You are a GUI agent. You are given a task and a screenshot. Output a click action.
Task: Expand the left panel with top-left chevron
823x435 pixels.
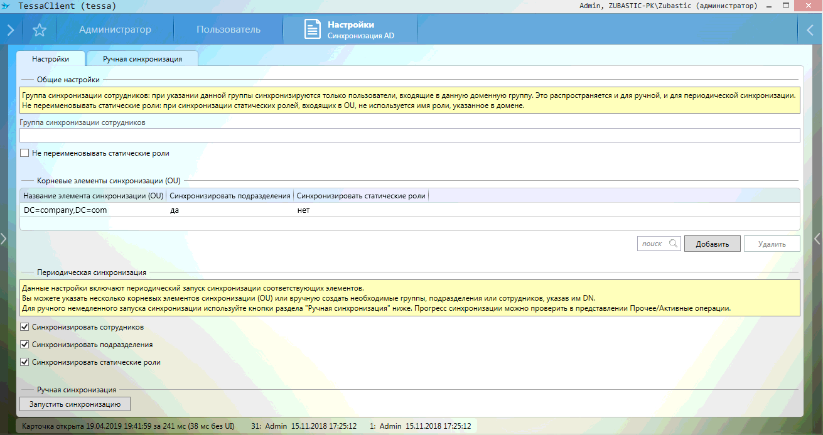pos(11,30)
